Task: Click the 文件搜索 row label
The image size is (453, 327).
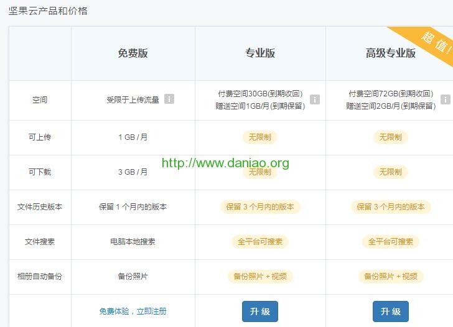Action: tap(40, 242)
